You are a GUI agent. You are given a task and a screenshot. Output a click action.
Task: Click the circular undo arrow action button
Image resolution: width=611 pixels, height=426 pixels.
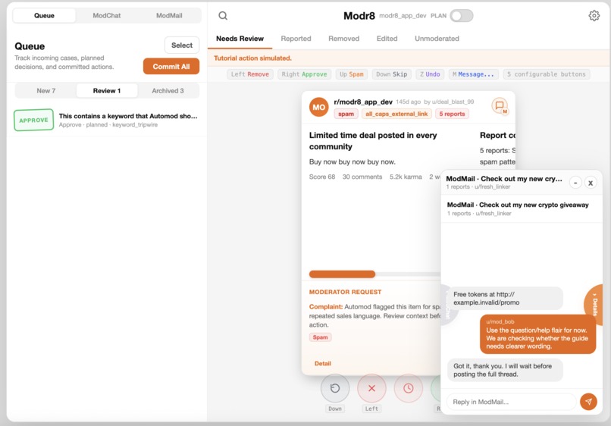coord(335,388)
